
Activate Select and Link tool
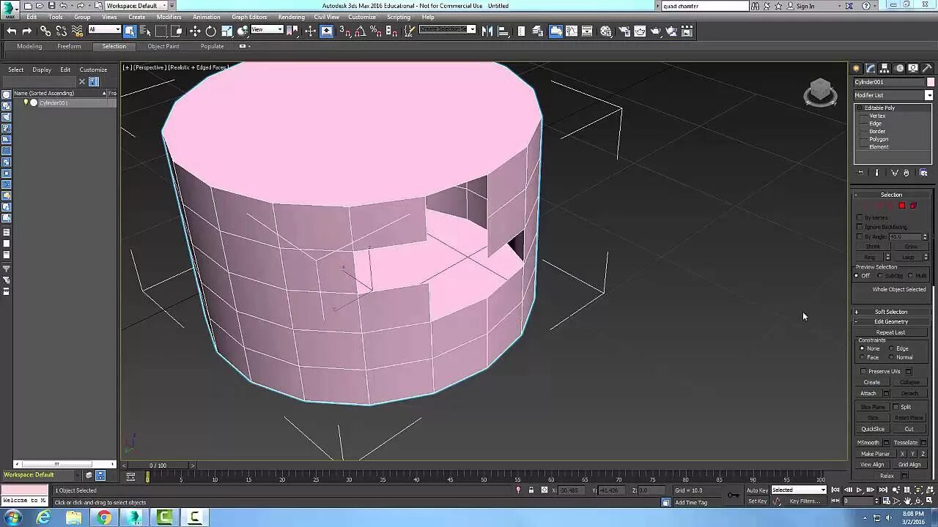(45, 31)
